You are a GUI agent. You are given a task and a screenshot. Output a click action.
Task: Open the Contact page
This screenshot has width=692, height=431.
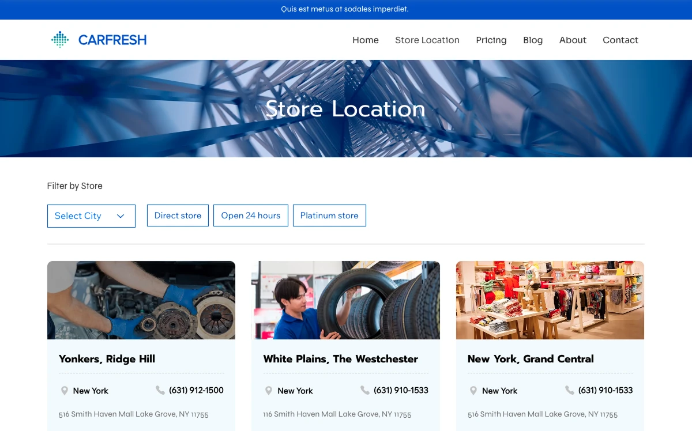click(x=620, y=40)
